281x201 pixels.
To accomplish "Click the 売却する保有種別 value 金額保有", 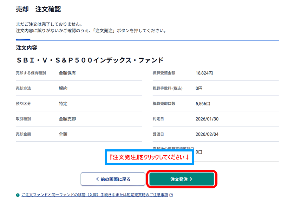I will (x=67, y=73).
